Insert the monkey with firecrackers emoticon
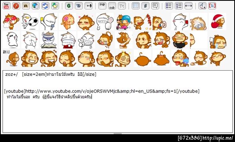 pyautogui.click(x=143, y=22)
